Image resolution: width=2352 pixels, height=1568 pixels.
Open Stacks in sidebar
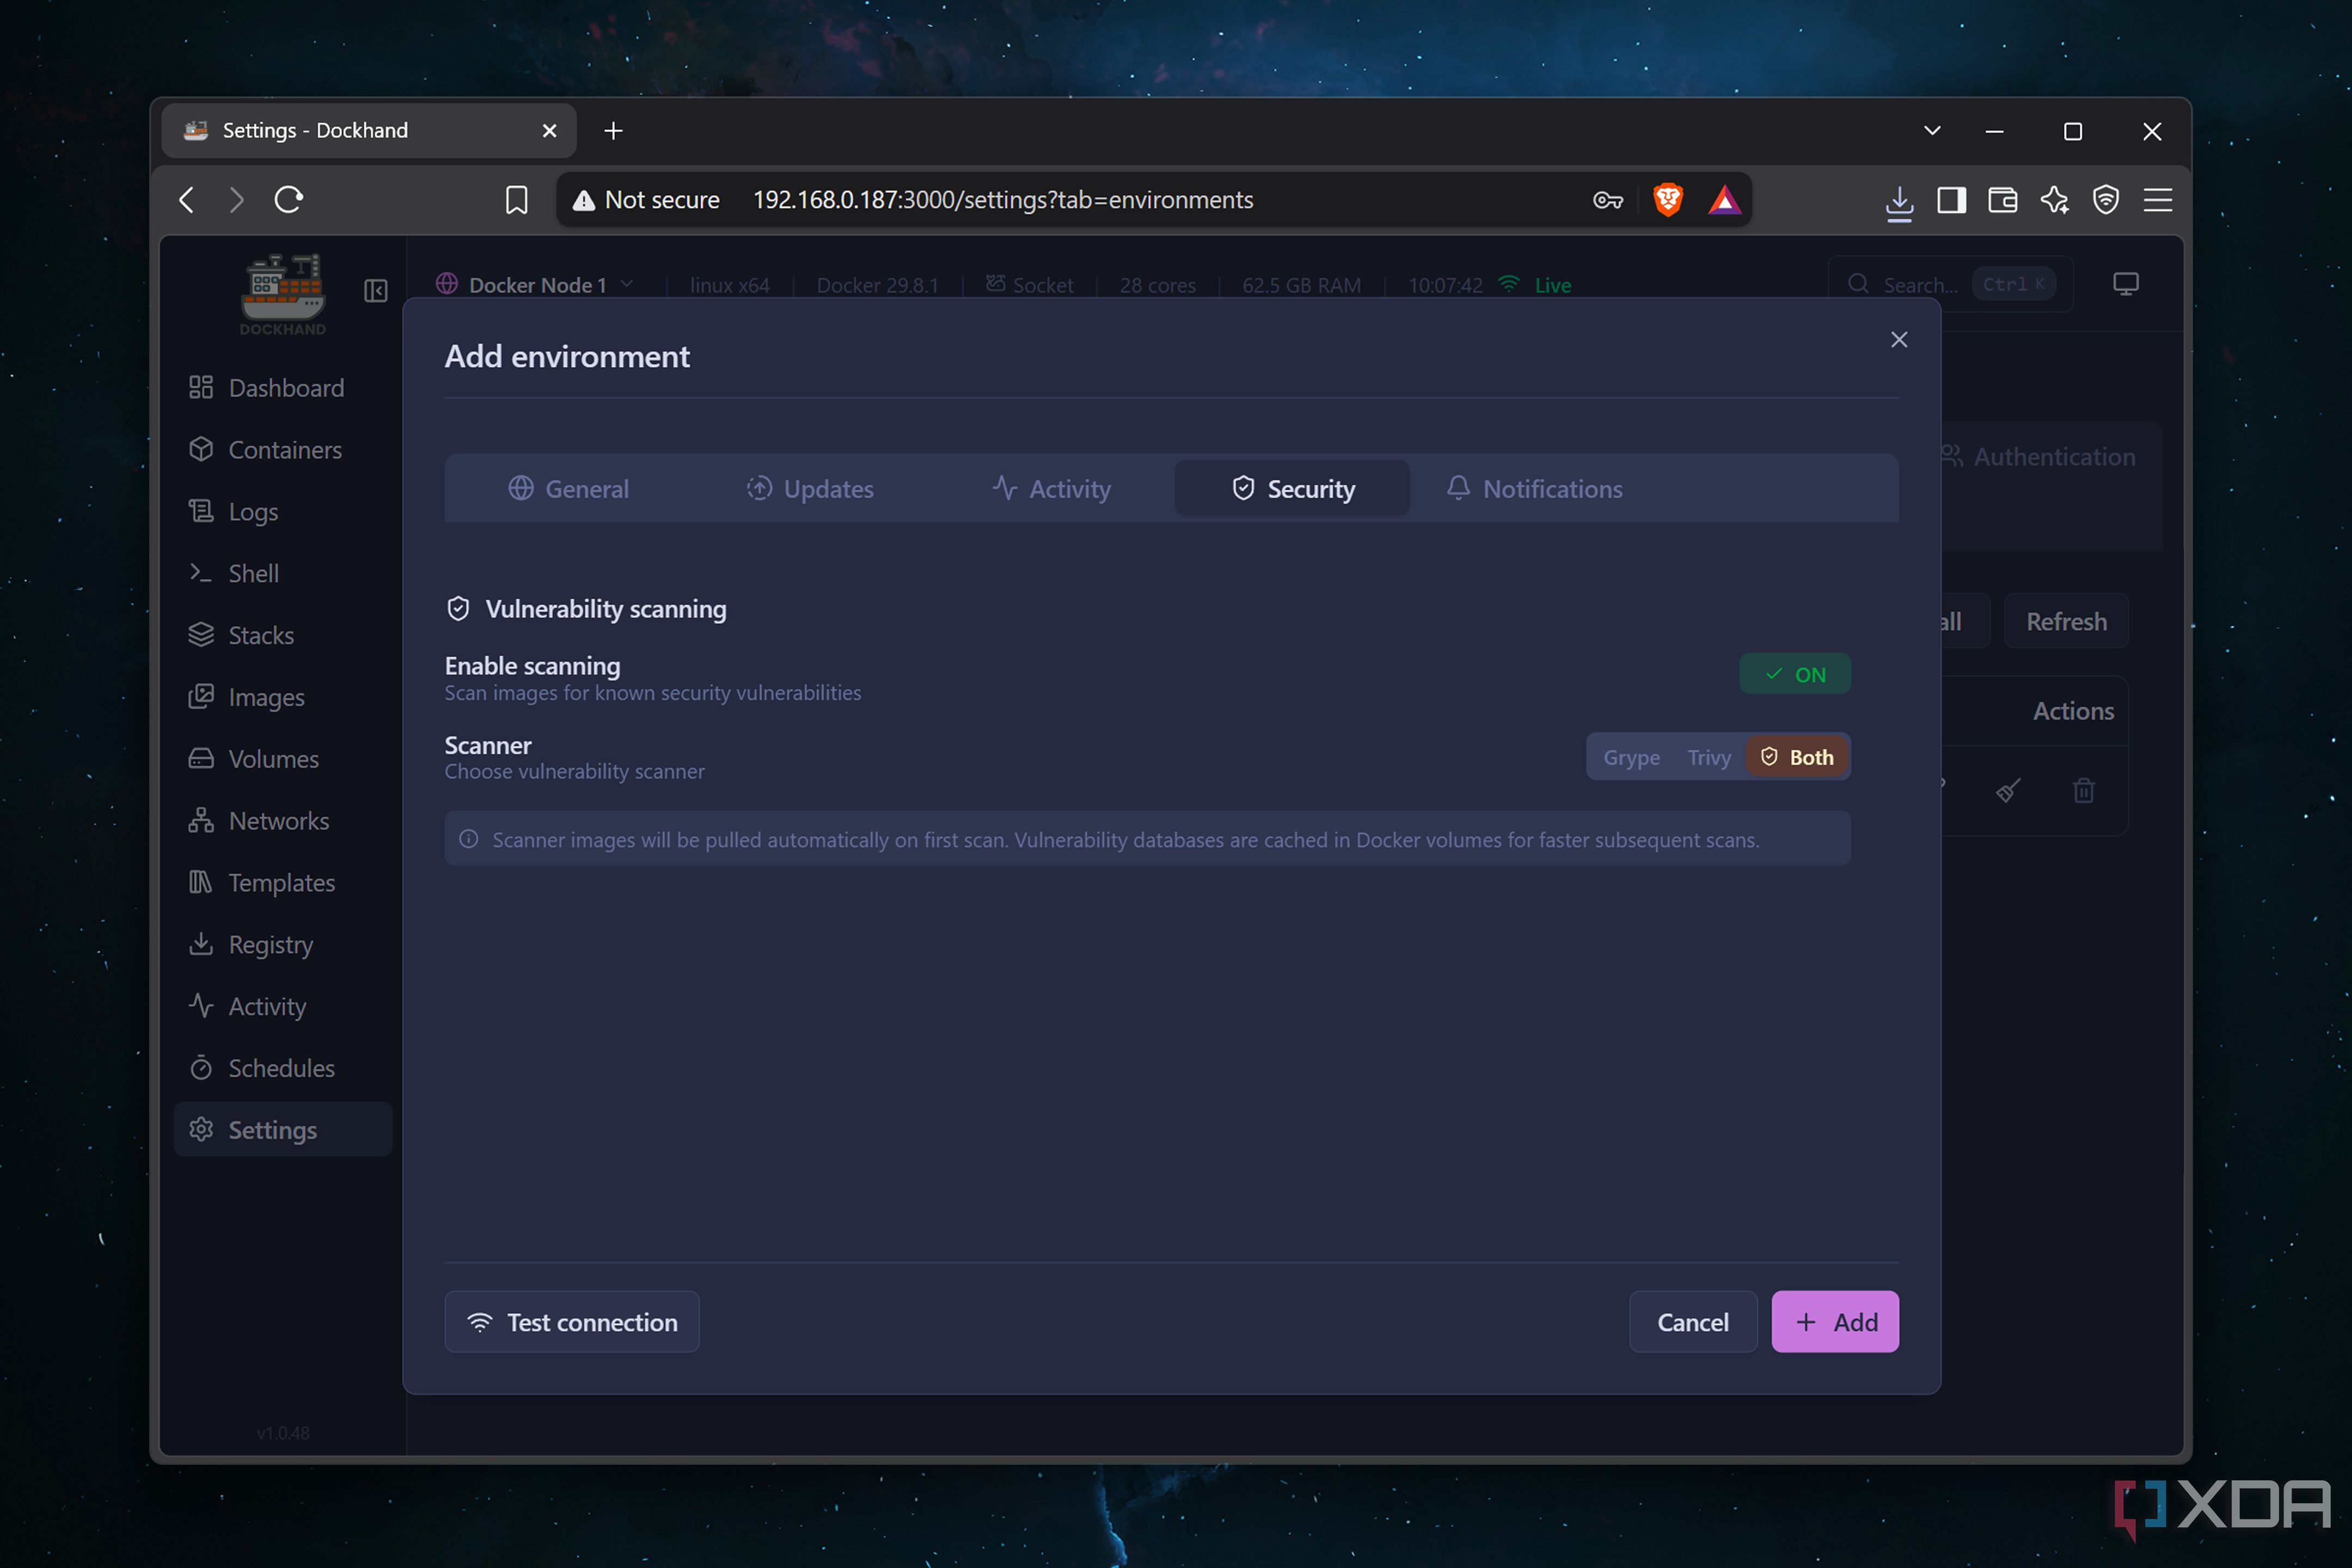(x=283, y=635)
